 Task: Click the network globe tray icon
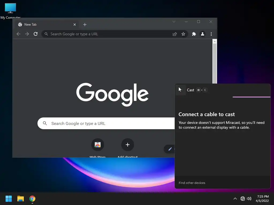[x=242, y=199]
